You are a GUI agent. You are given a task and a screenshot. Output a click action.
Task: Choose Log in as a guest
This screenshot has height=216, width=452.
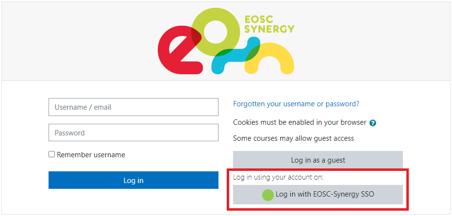coord(318,160)
